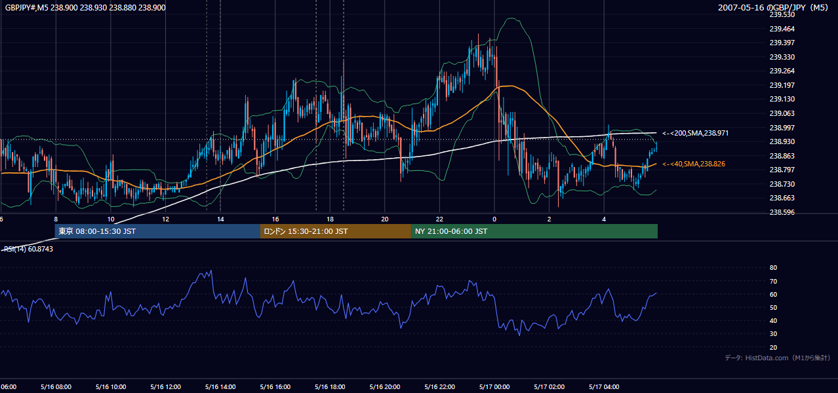
Task: Click price axis label 239.197
Action: click(782, 85)
